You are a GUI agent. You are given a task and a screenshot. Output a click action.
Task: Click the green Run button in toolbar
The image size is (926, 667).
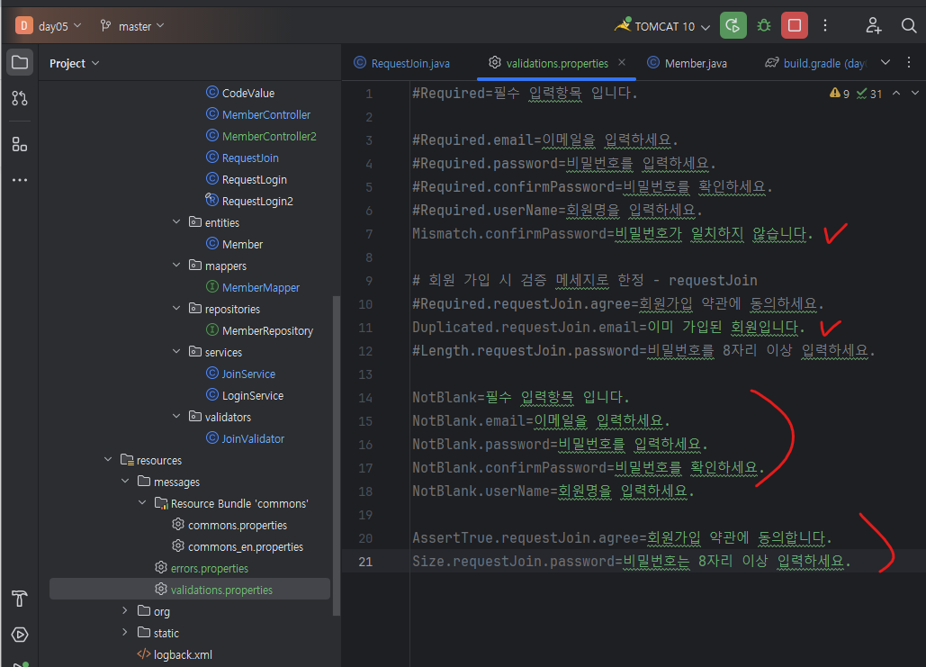(733, 25)
